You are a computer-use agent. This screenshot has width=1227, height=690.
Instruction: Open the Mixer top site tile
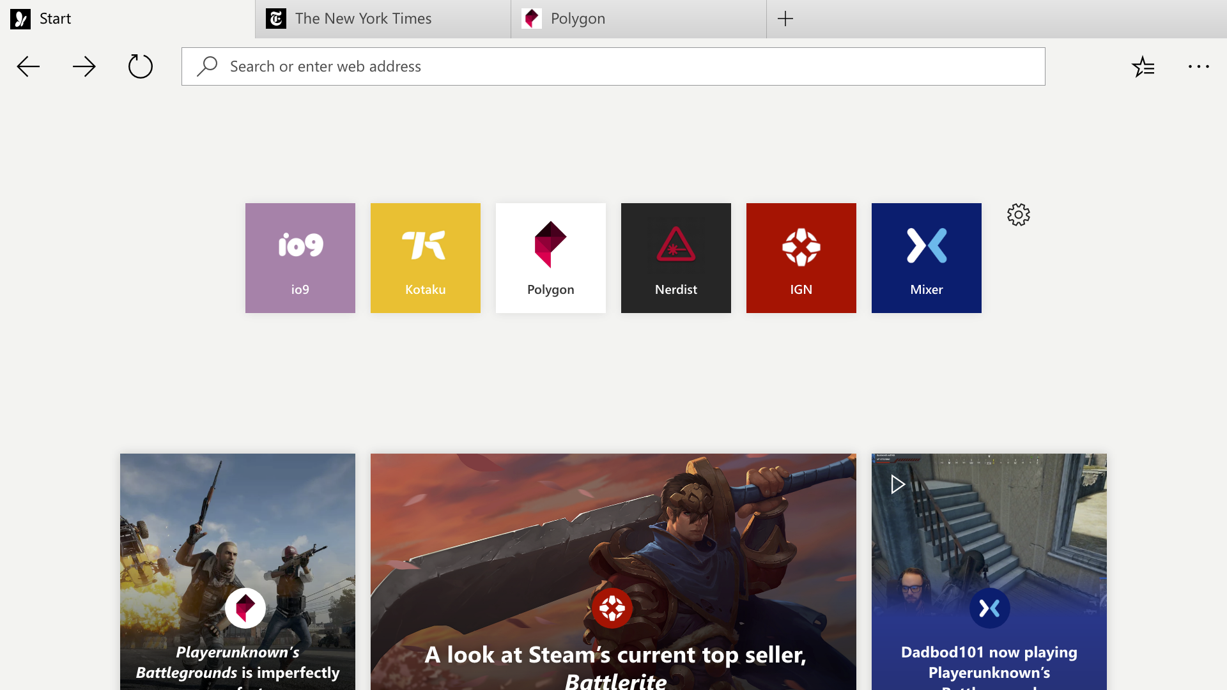pyautogui.click(x=927, y=258)
